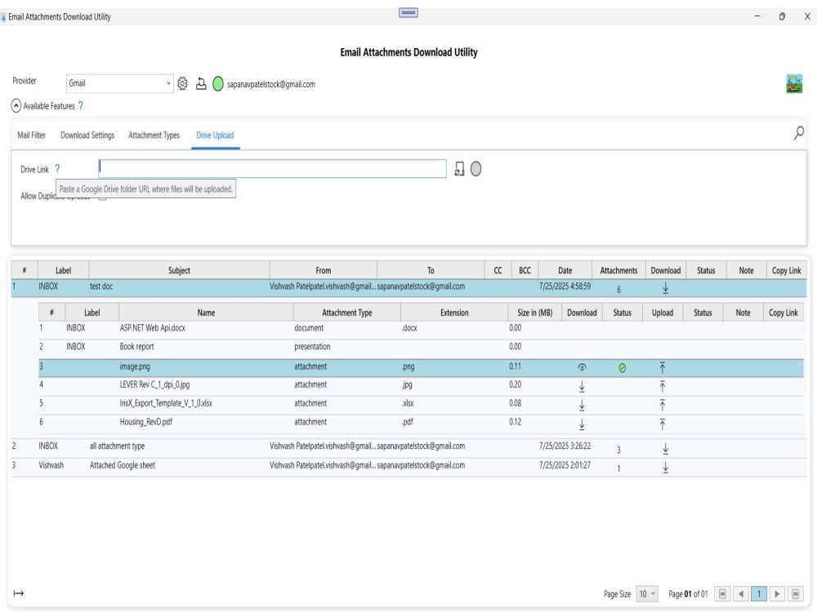Sort nested table by Name header
Viewport: 817px width, 612px height.
pyautogui.click(x=206, y=313)
